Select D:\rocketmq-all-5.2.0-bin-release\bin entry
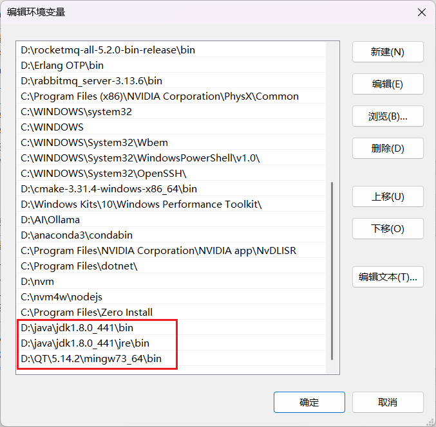436x427 pixels. [171, 50]
